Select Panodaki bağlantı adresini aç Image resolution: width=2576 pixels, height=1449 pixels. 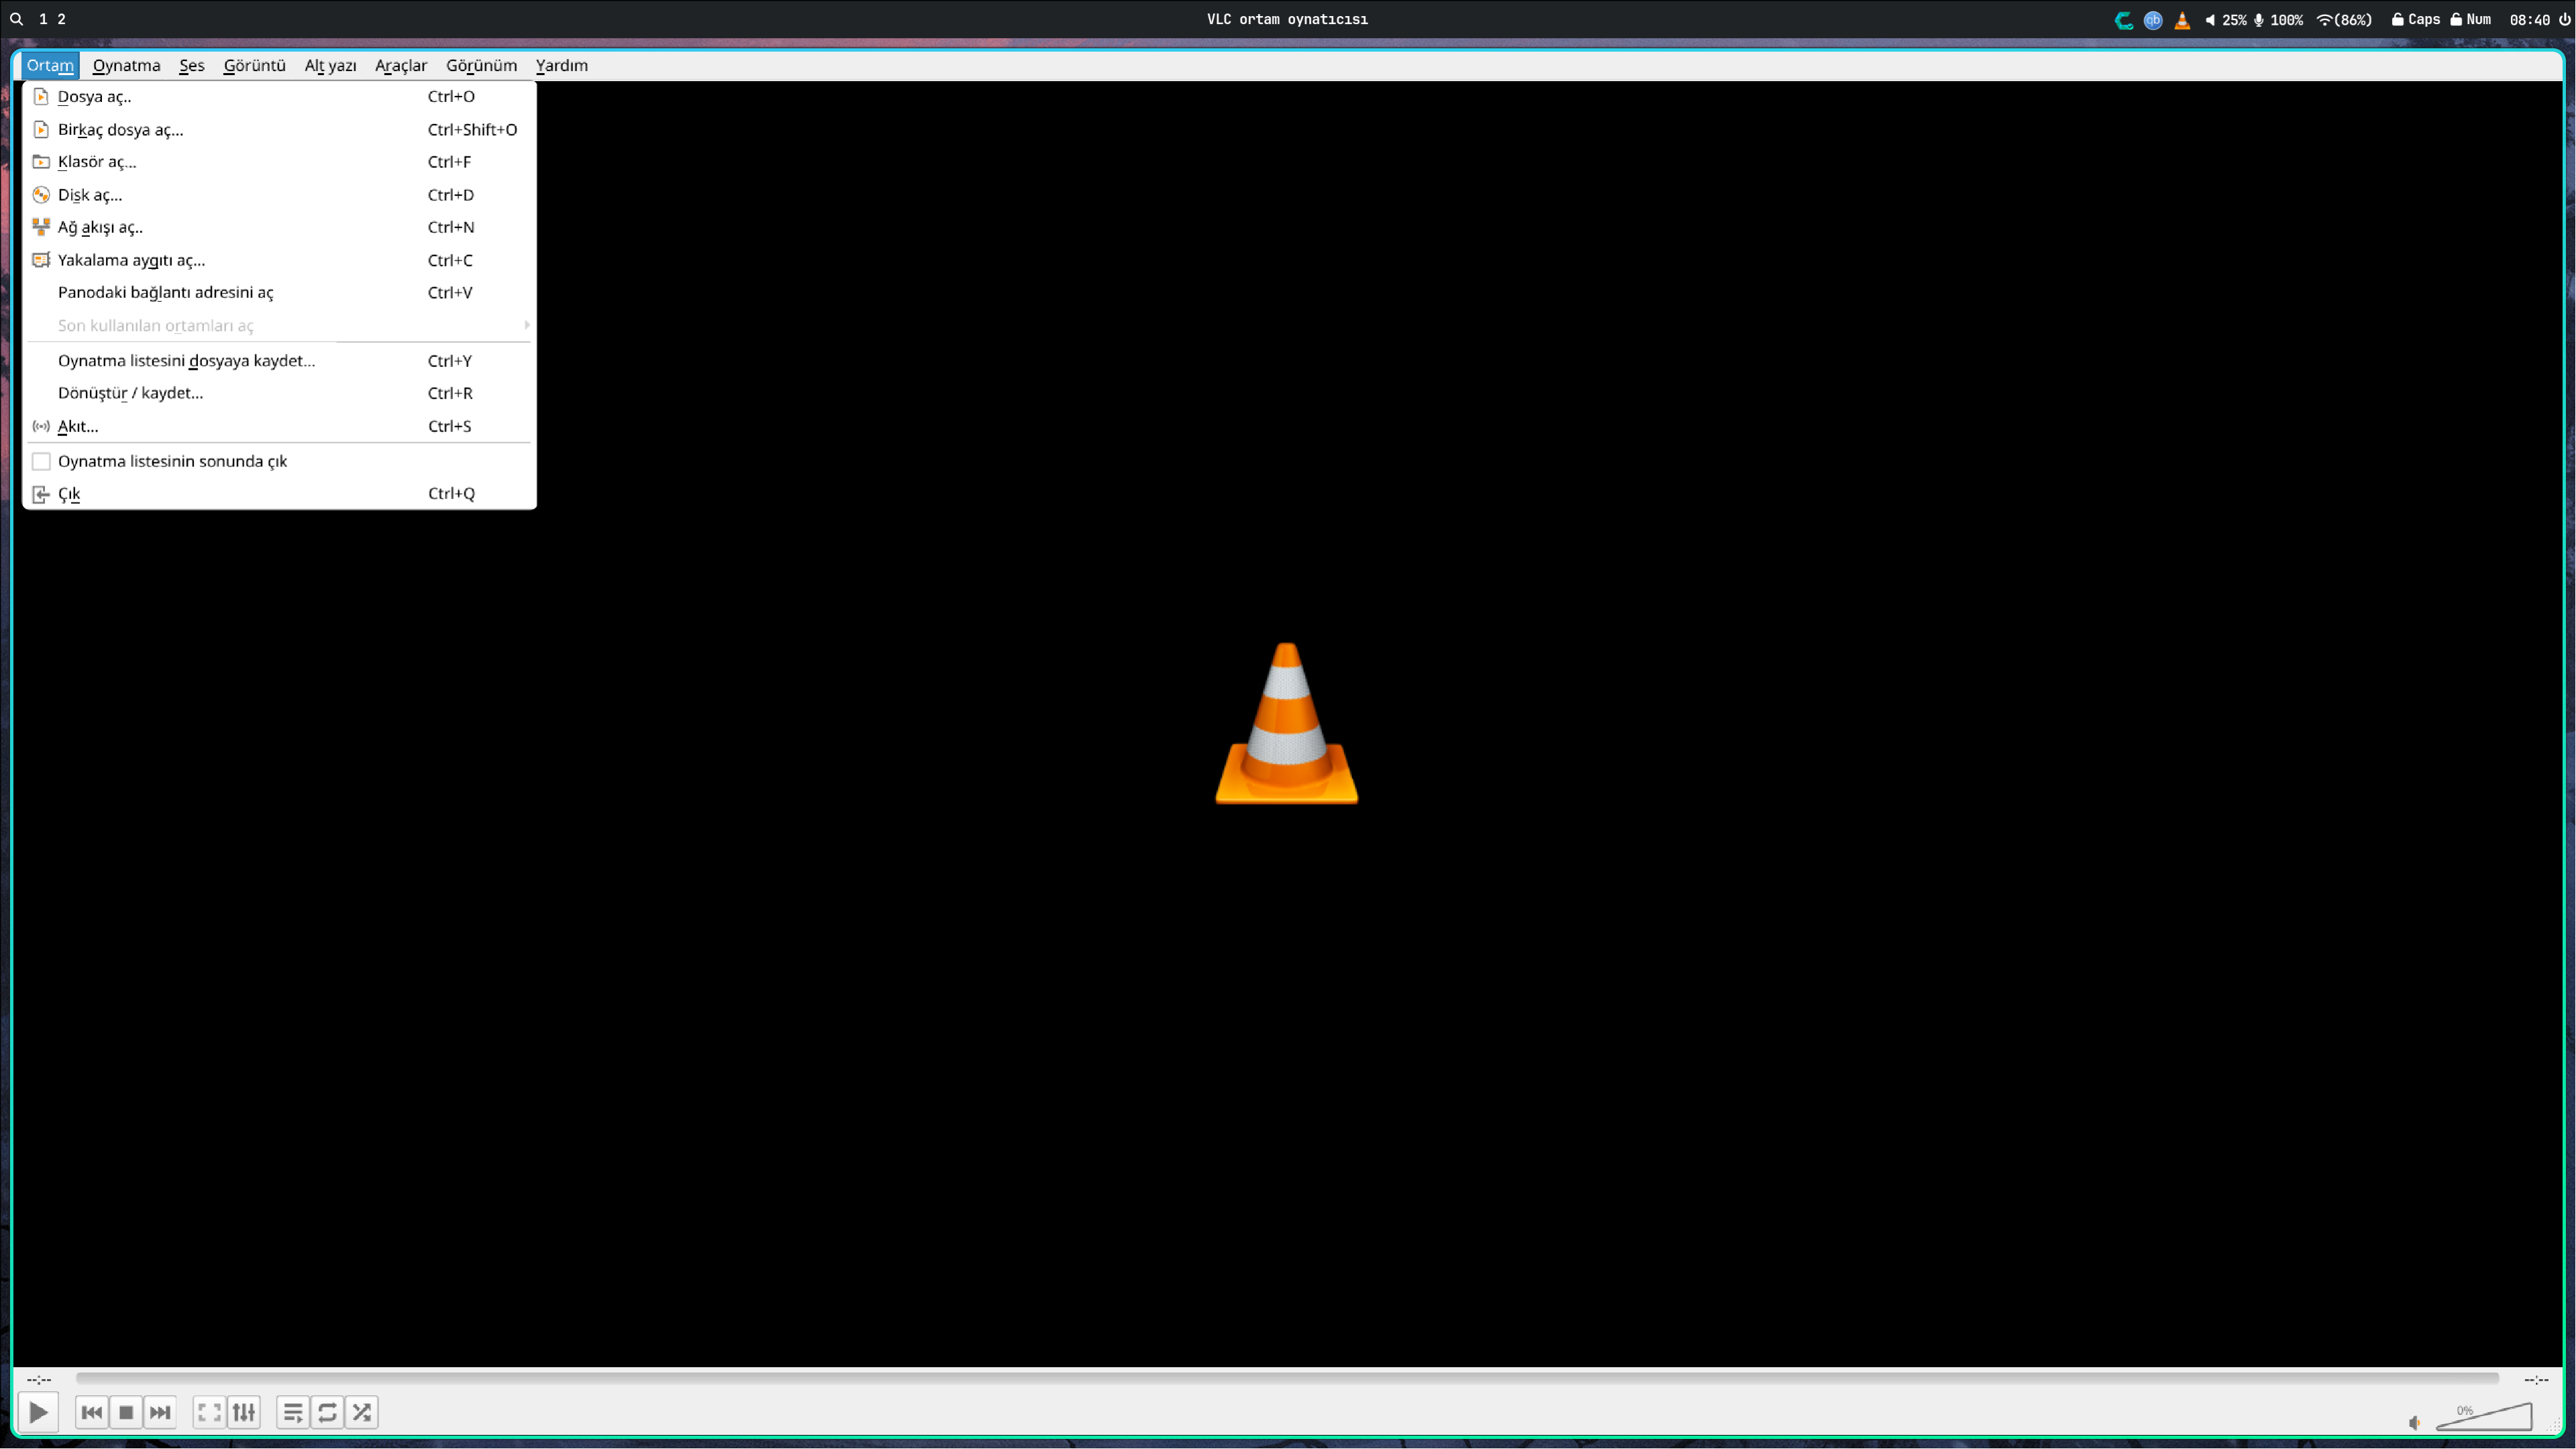pyautogui.click(x=279, y=292)
